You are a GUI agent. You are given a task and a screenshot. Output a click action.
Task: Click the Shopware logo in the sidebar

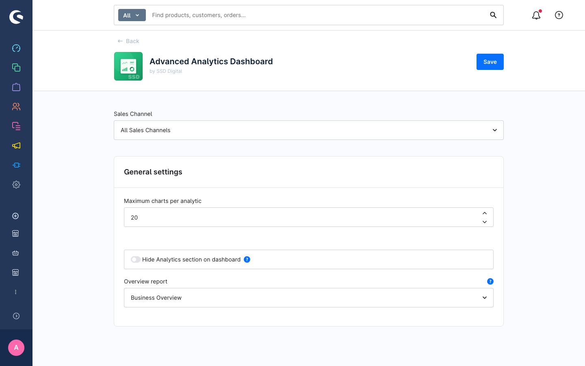point(16,17)
